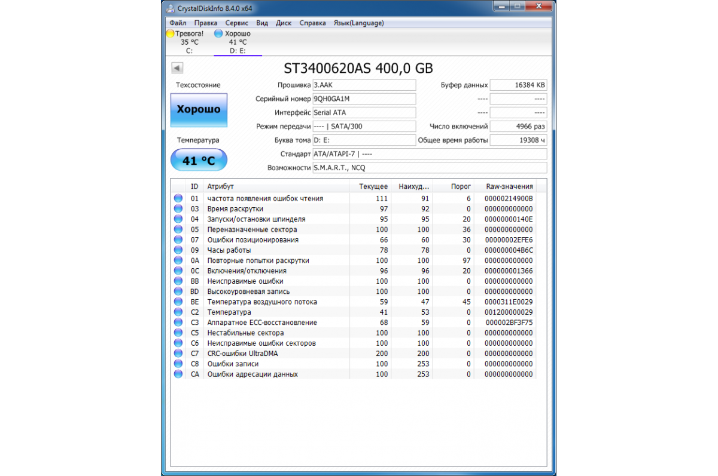Switch to the C: disk tab
718x476 pixels.
[189, 42]
